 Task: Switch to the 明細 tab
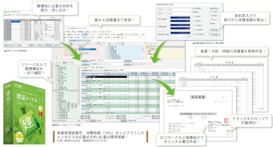tap(91, 67)
